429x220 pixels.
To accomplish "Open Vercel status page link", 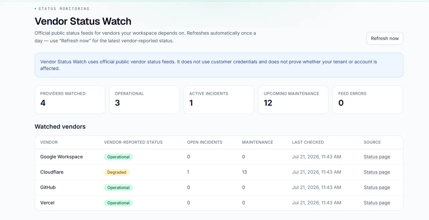I will pos(377,203).
